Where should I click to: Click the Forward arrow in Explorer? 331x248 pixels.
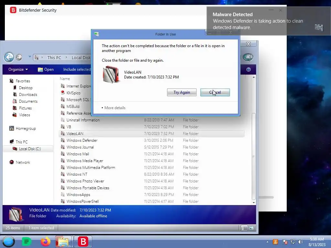(19, 57)
